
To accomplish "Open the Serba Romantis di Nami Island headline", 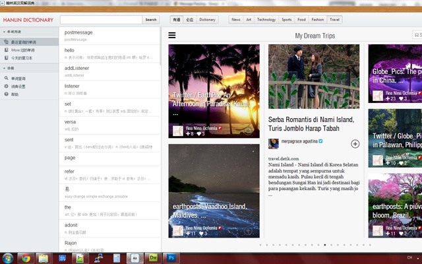I will pos(311,123).
